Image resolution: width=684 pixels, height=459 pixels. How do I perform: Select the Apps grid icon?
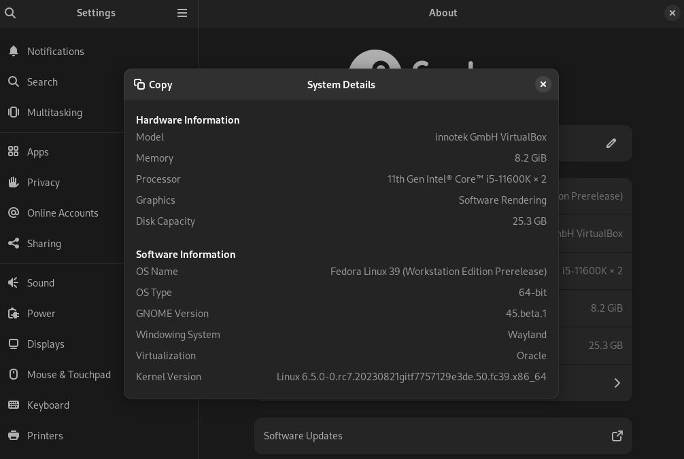point(14,151)
